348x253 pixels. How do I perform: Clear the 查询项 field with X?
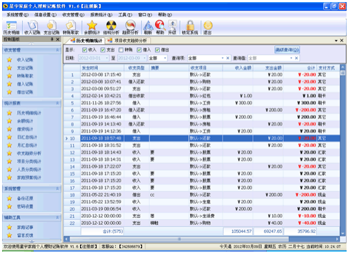[228, 58]
